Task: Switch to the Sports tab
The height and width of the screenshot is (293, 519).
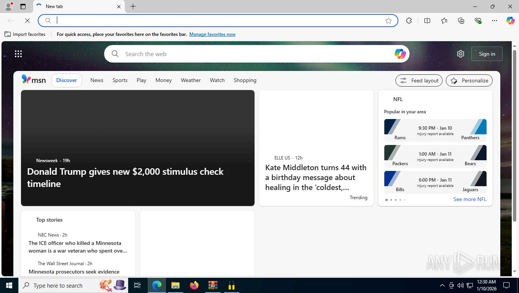Action: 120,80
